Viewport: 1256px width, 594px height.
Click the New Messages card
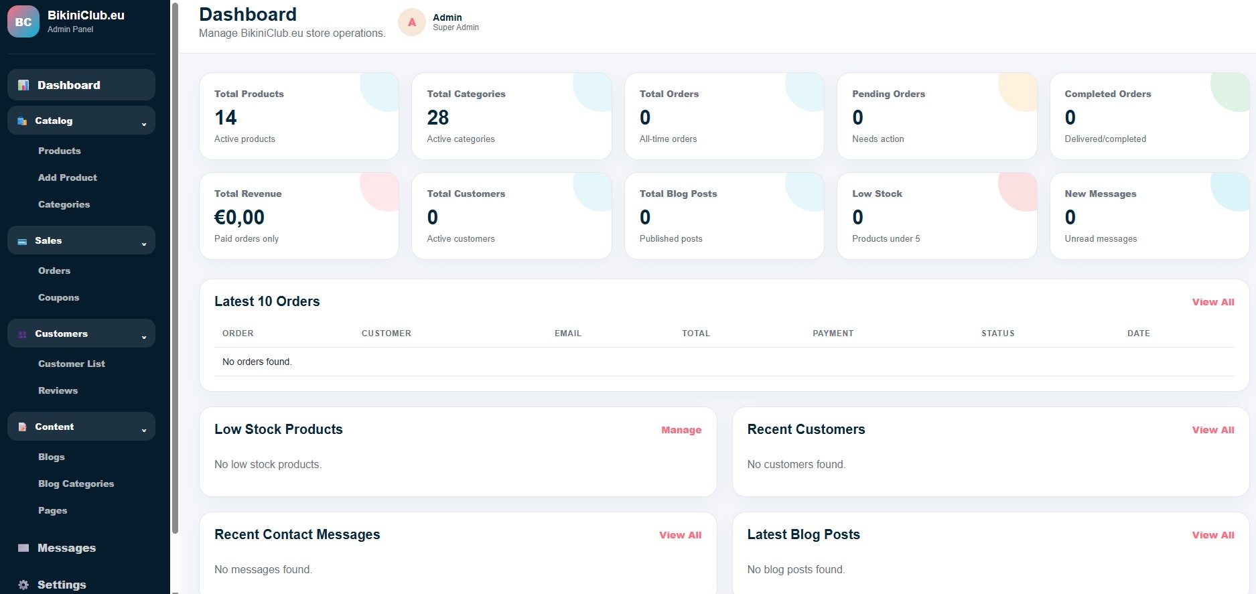pyautogui.click(x=1149, y=216)
